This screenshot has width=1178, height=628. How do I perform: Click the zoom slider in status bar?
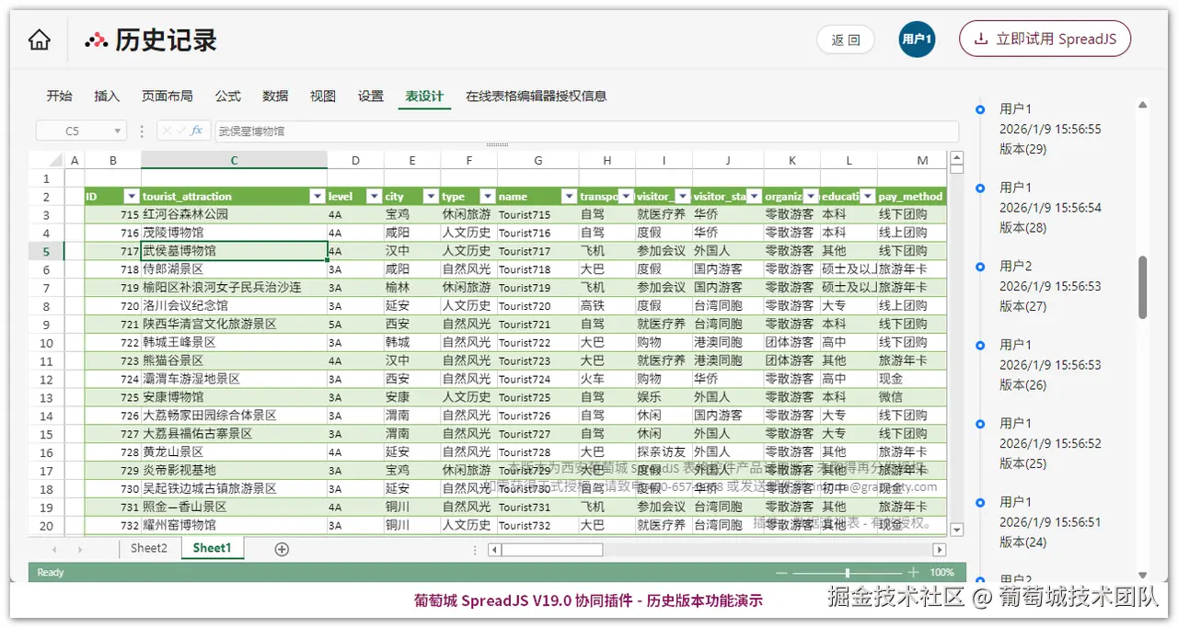(x=847, y=572)
